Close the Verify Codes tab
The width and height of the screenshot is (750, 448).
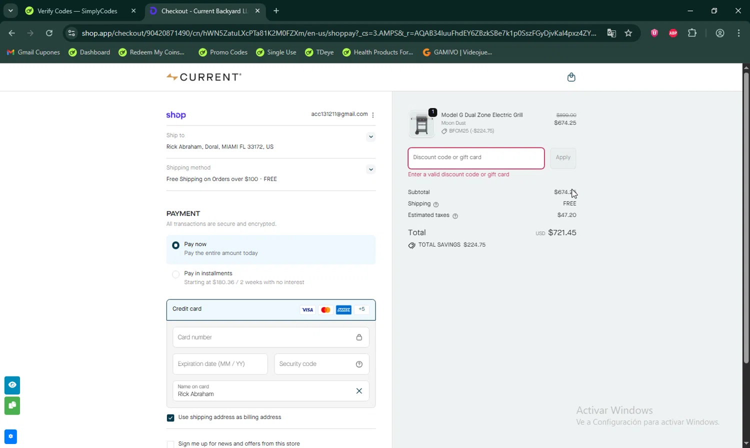[x=133, y=10]
